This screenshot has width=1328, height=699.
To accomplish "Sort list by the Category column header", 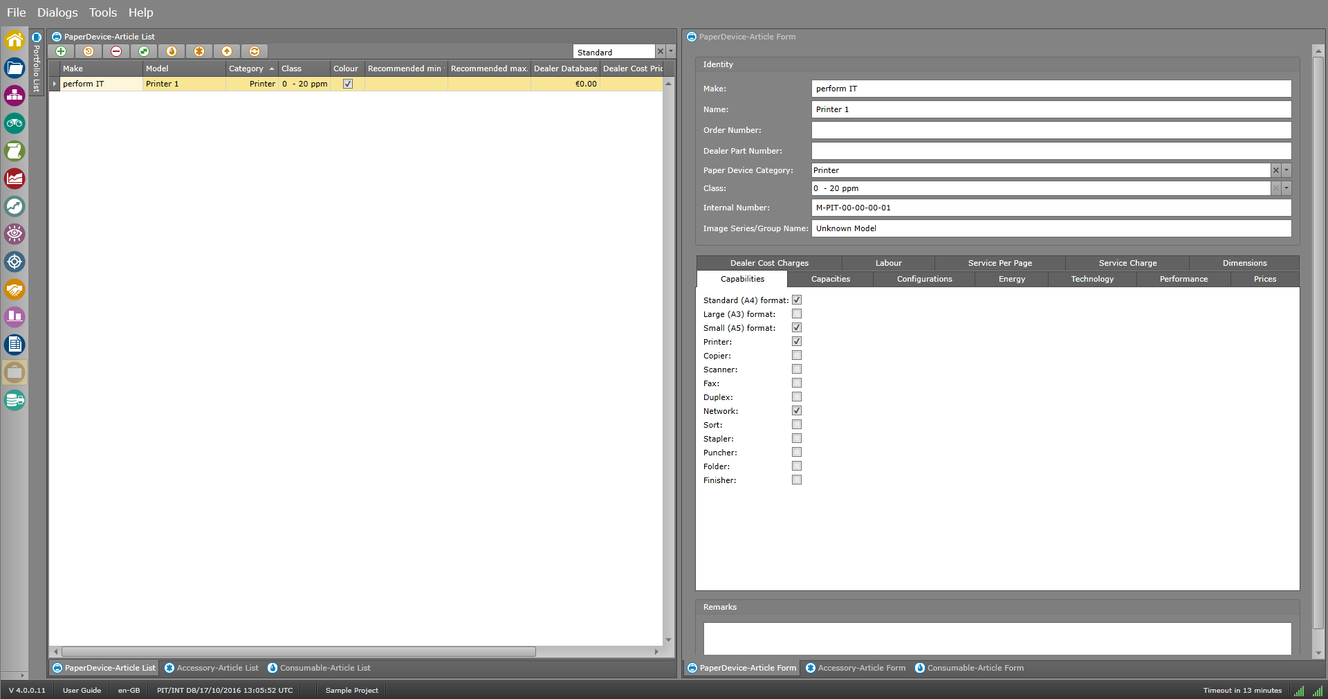I will click(x=252, y=69).
